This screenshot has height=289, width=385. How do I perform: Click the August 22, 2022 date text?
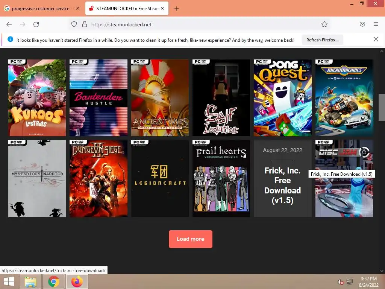click(283, 150)
